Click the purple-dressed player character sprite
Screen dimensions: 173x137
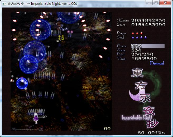36,118
